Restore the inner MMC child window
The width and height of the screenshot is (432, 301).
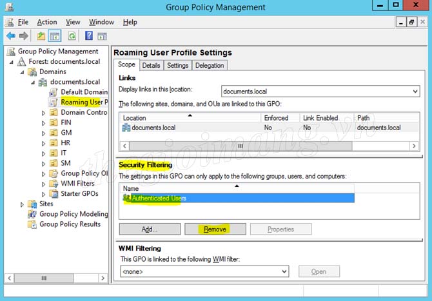[411, 22]
